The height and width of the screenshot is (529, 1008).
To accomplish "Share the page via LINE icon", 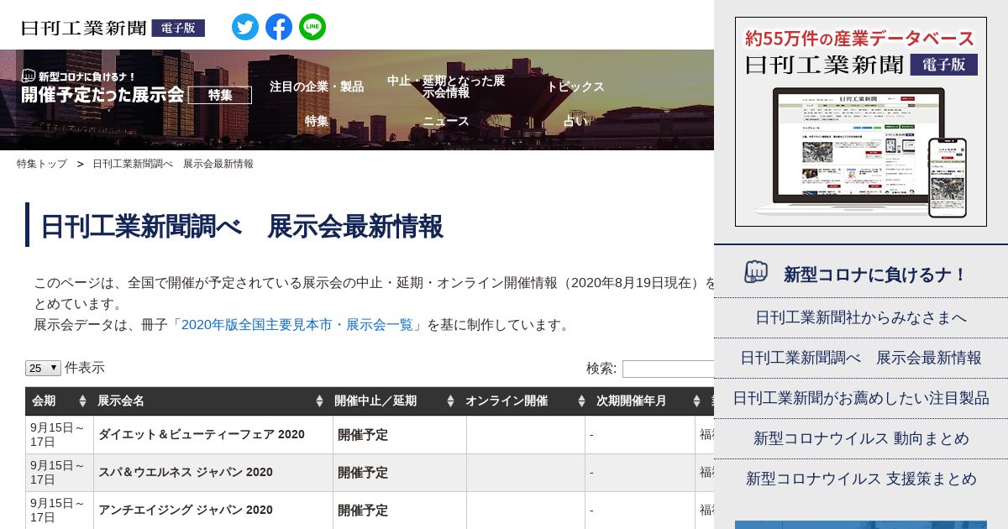I will click(x=312, y=27).
